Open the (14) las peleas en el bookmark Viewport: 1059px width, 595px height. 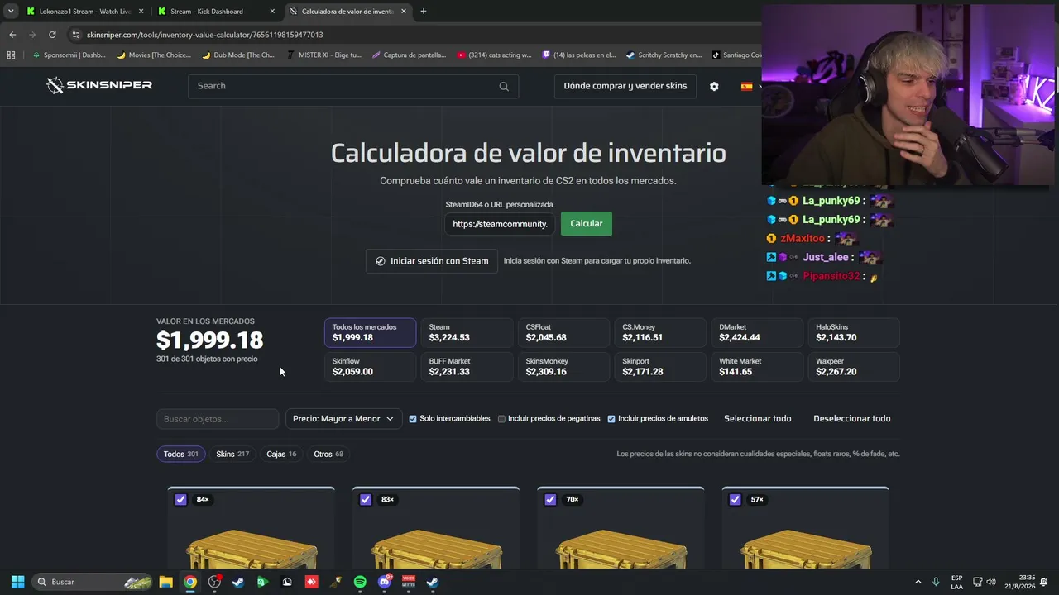[579, 55]
